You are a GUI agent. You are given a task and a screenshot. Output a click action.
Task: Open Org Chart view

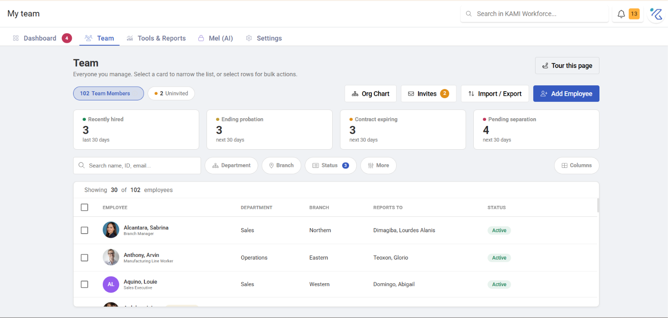[371, 94]
